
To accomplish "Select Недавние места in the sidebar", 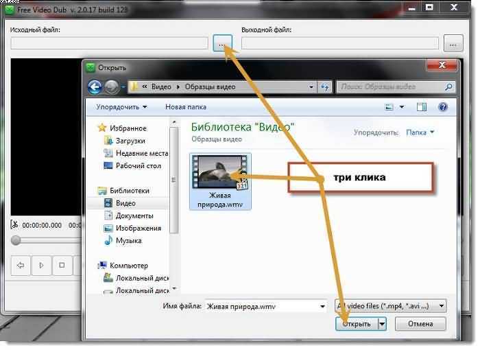I will (142, 153).
